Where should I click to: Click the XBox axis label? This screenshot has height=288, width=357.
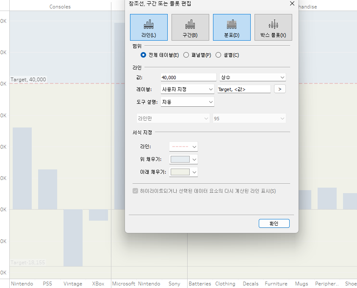point(98,284)
